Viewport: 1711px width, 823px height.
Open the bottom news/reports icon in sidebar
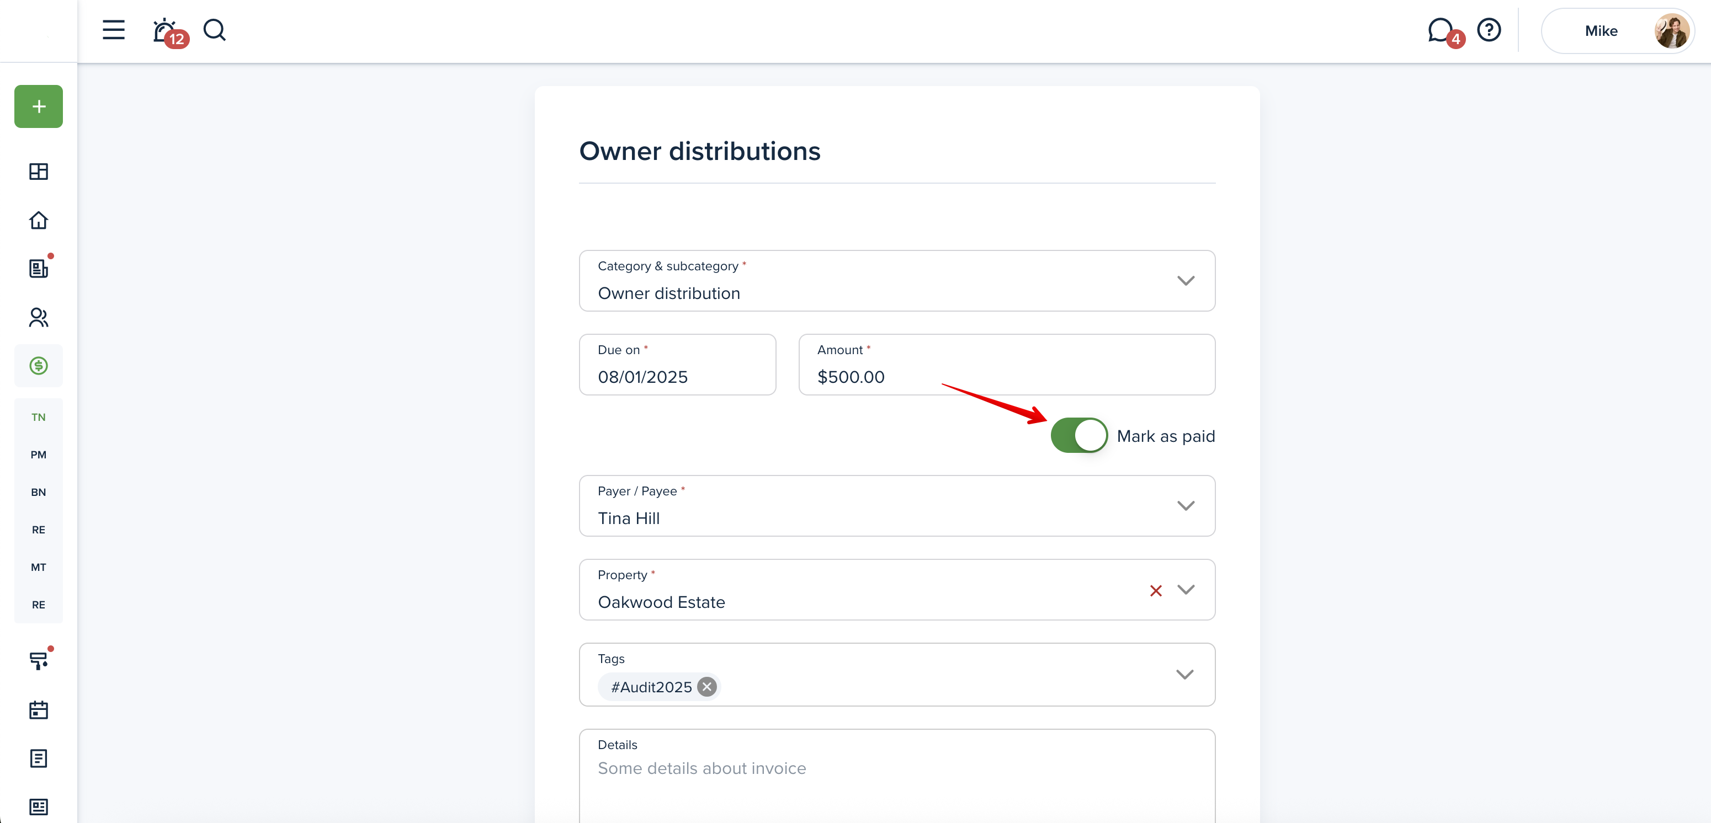[39, 806]
